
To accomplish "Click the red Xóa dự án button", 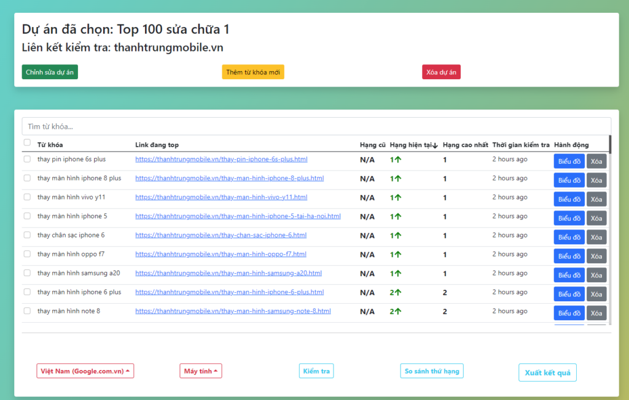I will point(441,72).
